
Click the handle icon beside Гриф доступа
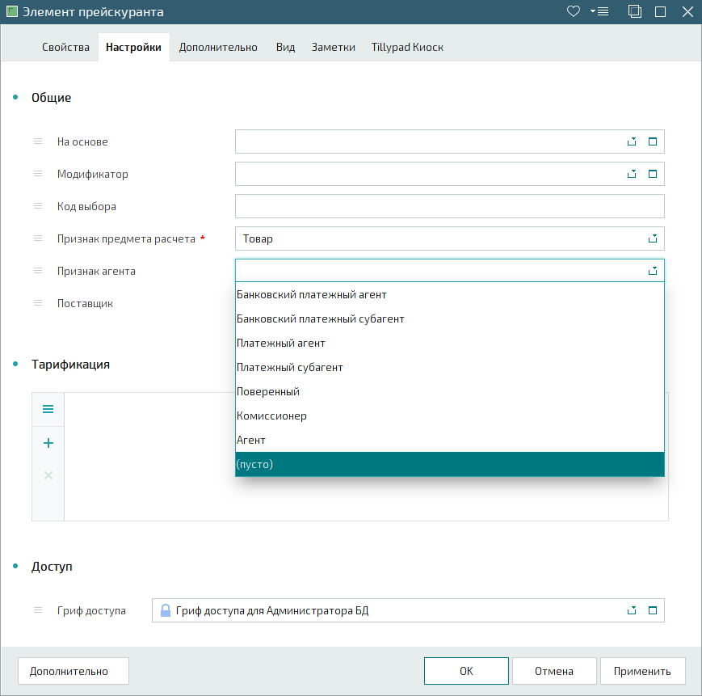pyautogui.click(x=38, y=610)
